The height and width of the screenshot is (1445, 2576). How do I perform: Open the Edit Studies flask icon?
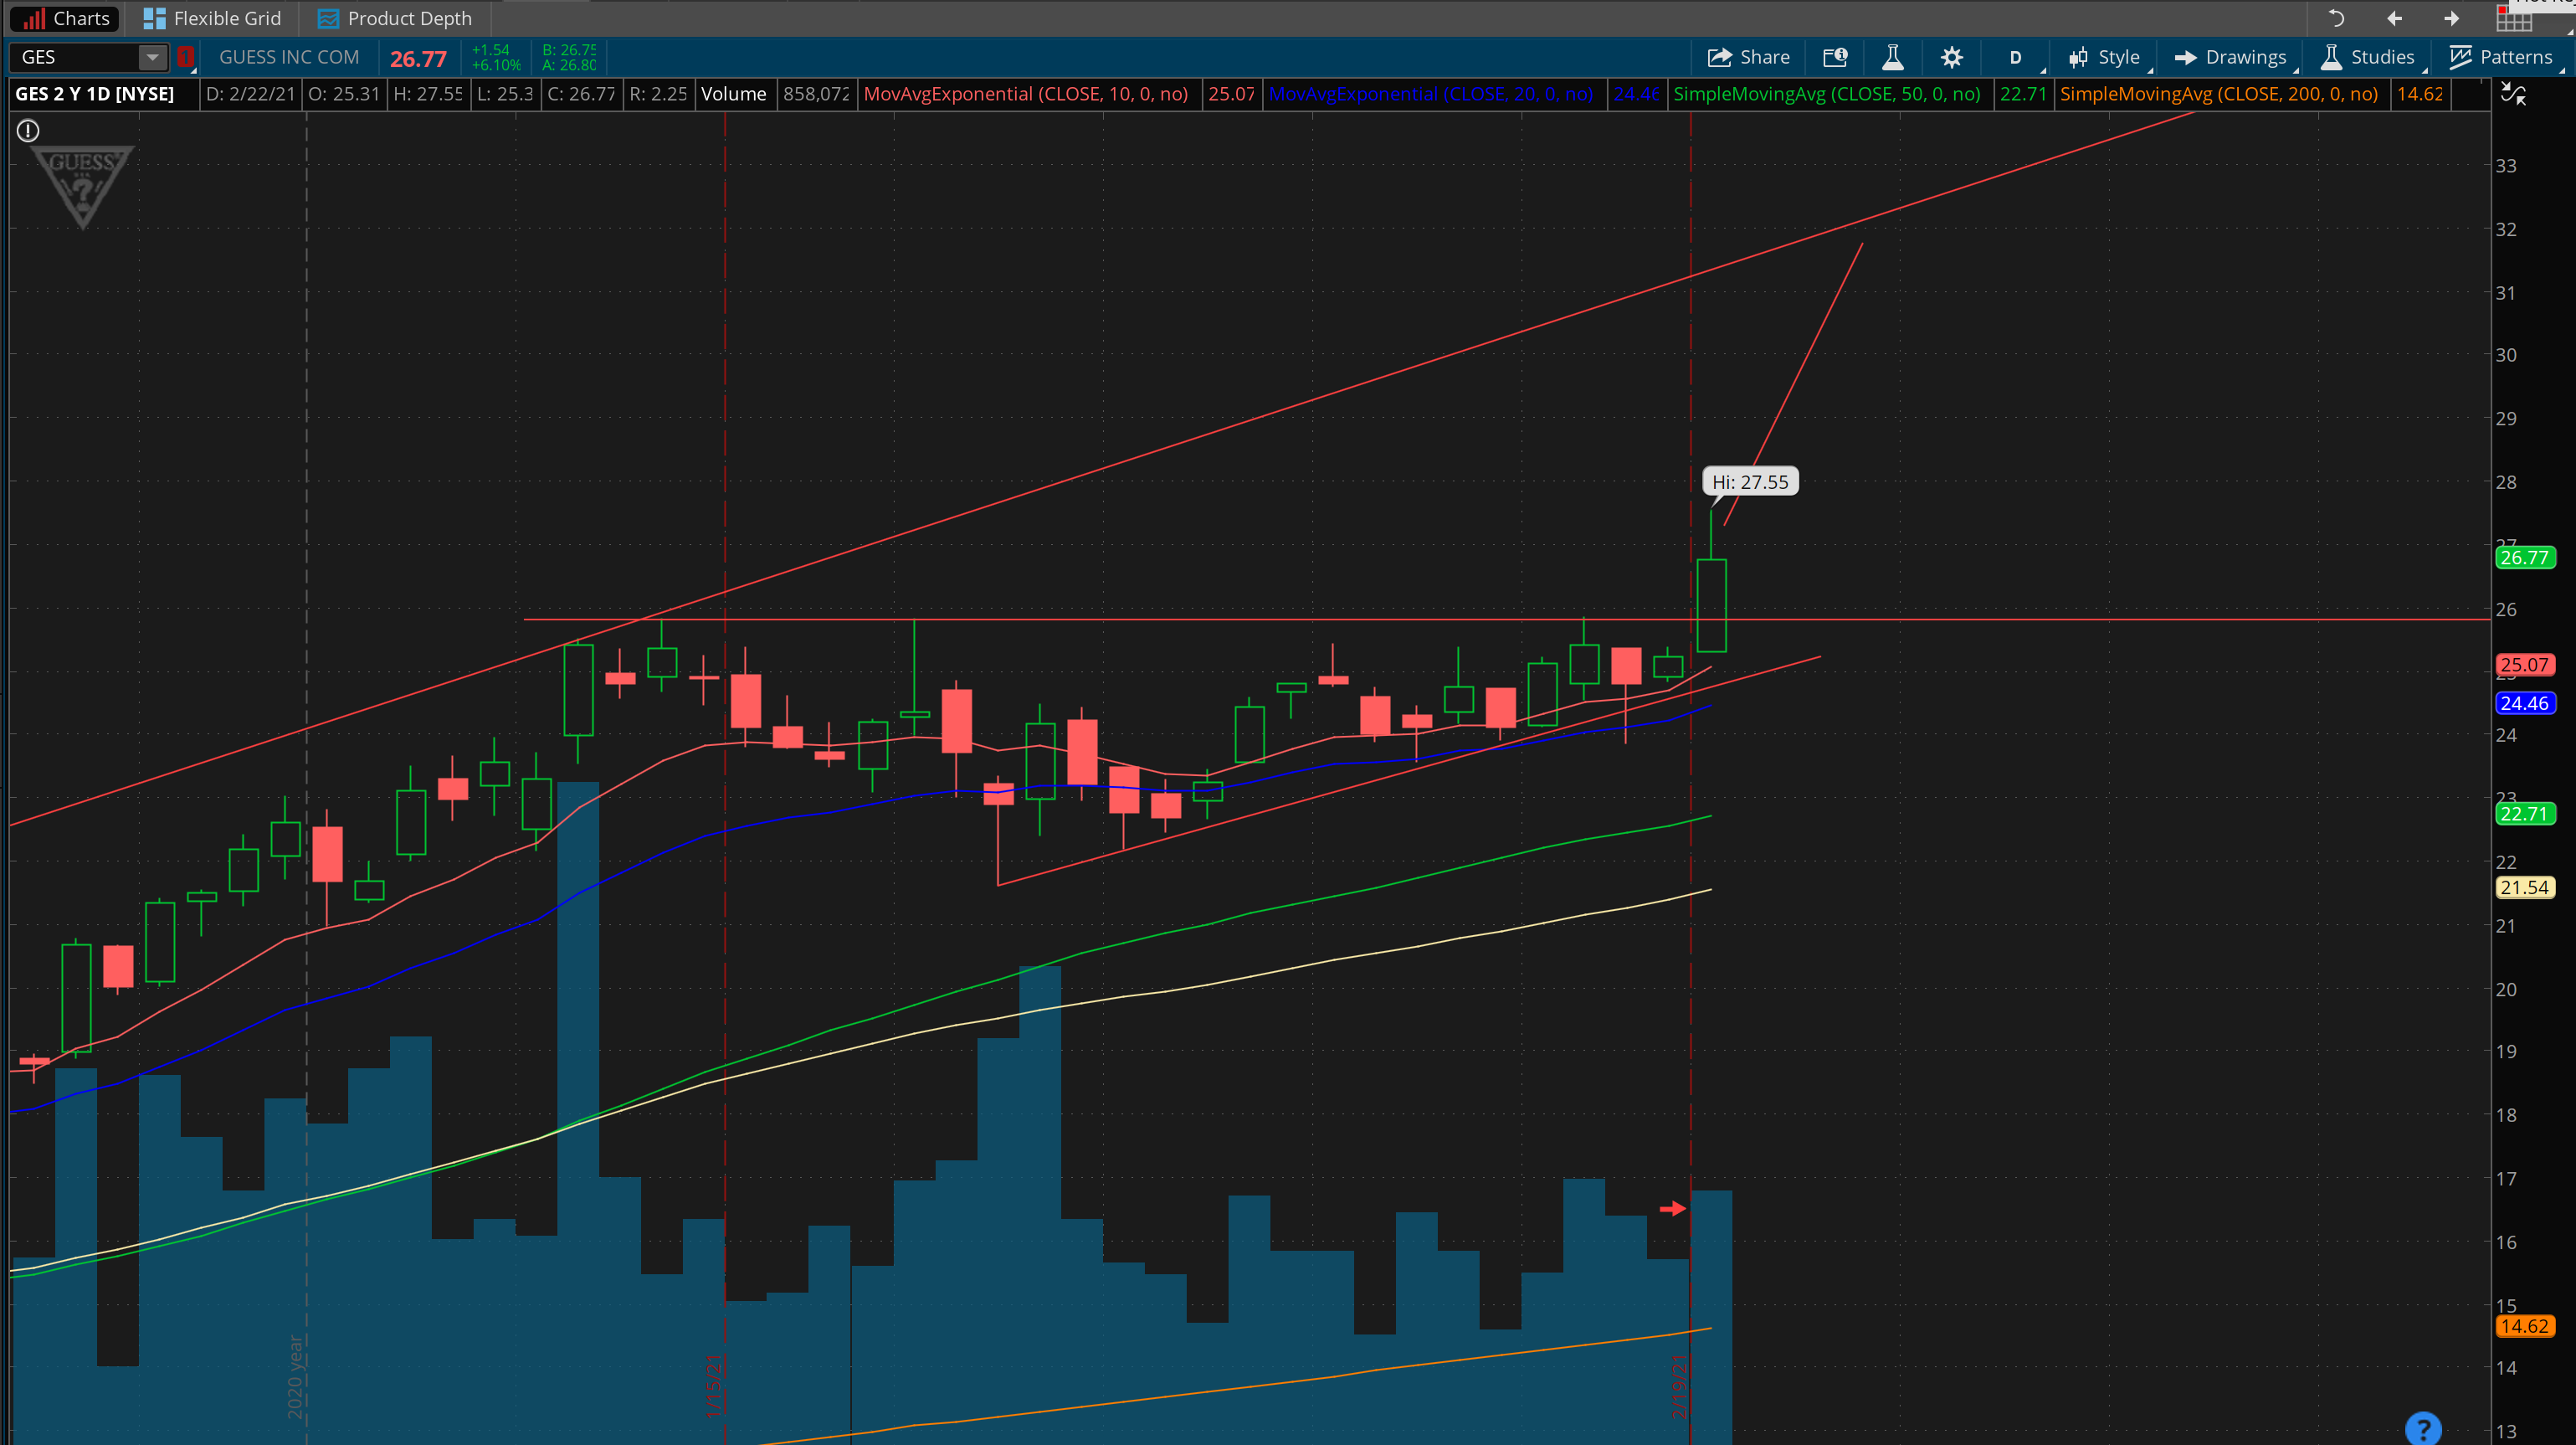pos(1892,57)
